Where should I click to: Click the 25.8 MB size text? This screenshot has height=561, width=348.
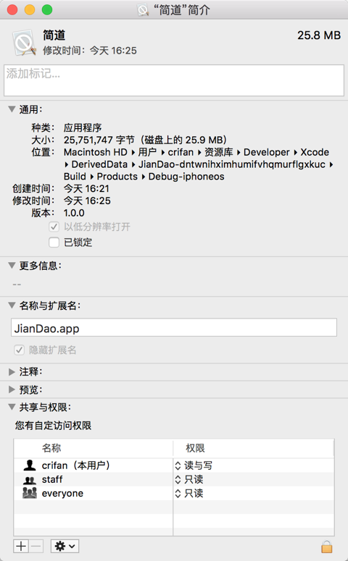(x=318, y=35)
